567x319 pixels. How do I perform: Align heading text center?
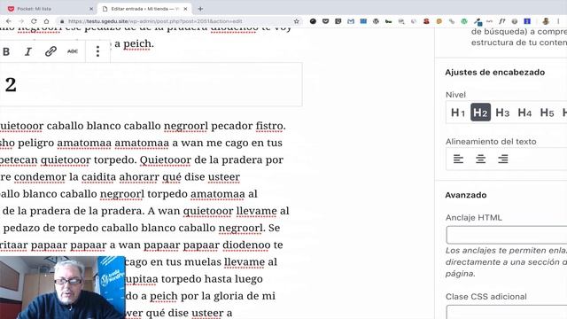[x=480, y=159]
